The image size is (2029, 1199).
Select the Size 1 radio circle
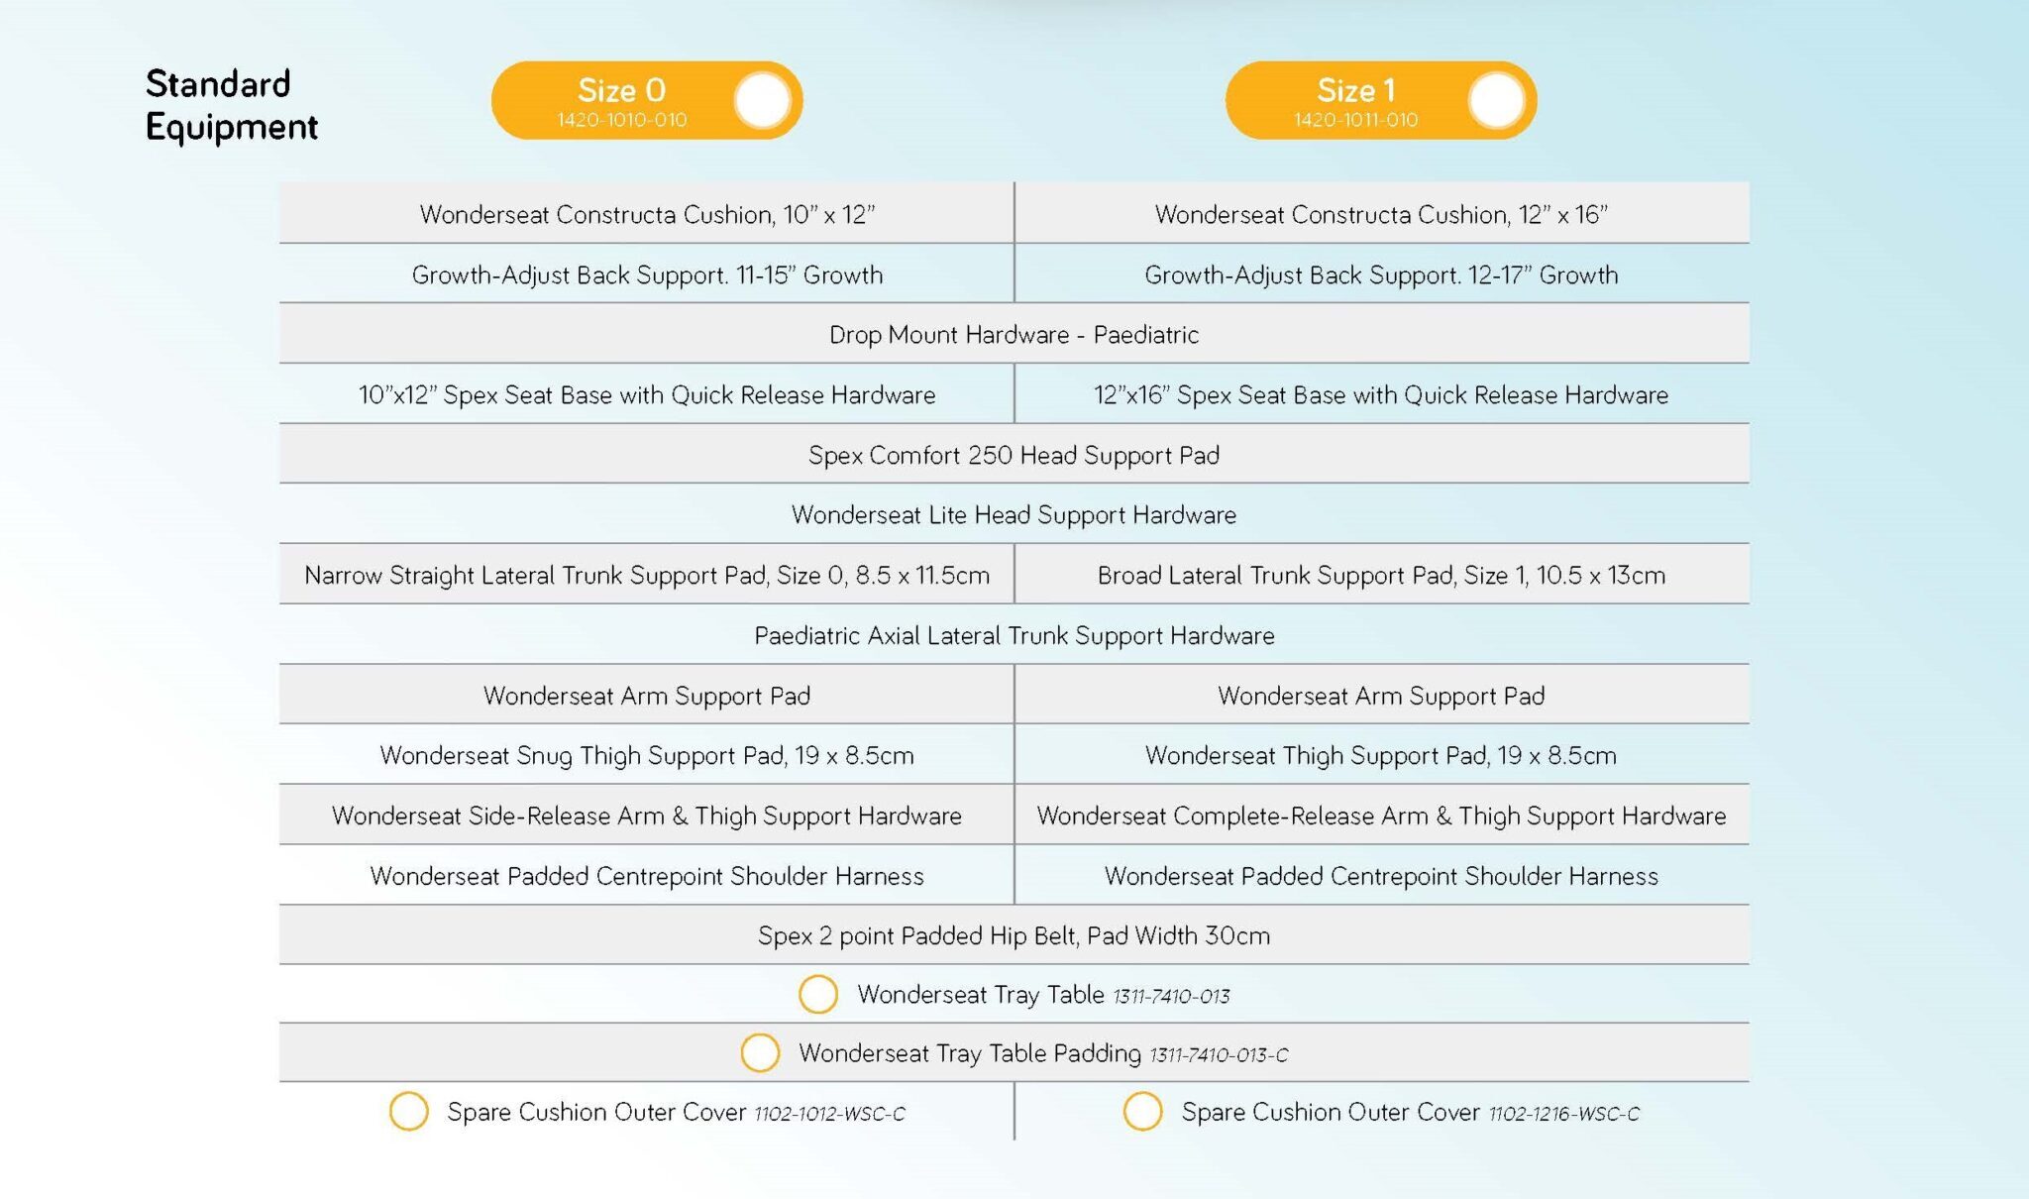[1496, 100]
